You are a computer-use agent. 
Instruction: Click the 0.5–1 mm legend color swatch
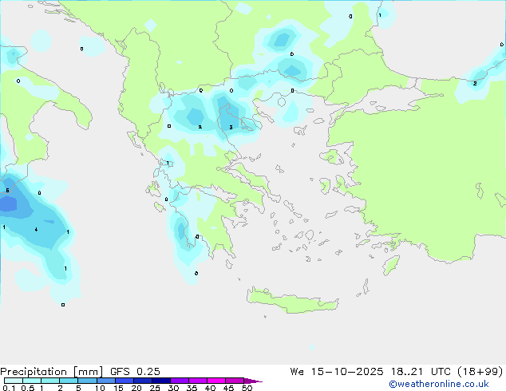pos(32,381)
